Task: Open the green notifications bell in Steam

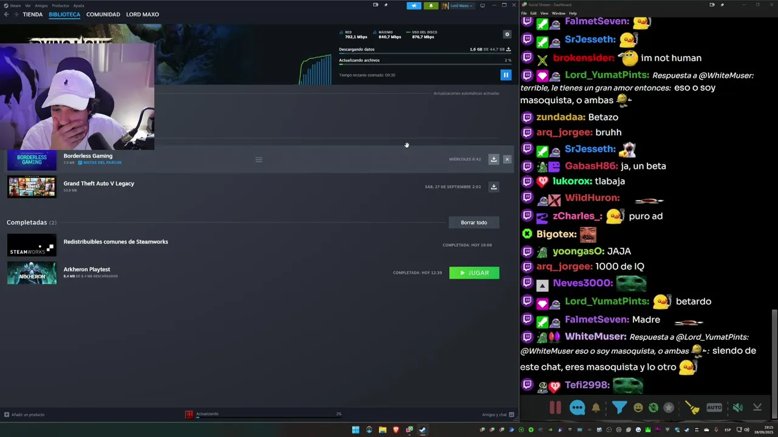Action: coord(431,5)
